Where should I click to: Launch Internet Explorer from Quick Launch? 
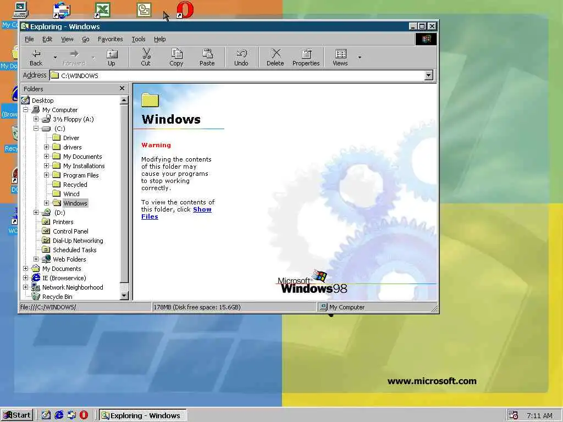(59, 415)
